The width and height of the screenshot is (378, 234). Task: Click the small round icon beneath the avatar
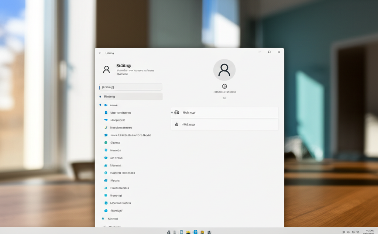click(224, 86)
